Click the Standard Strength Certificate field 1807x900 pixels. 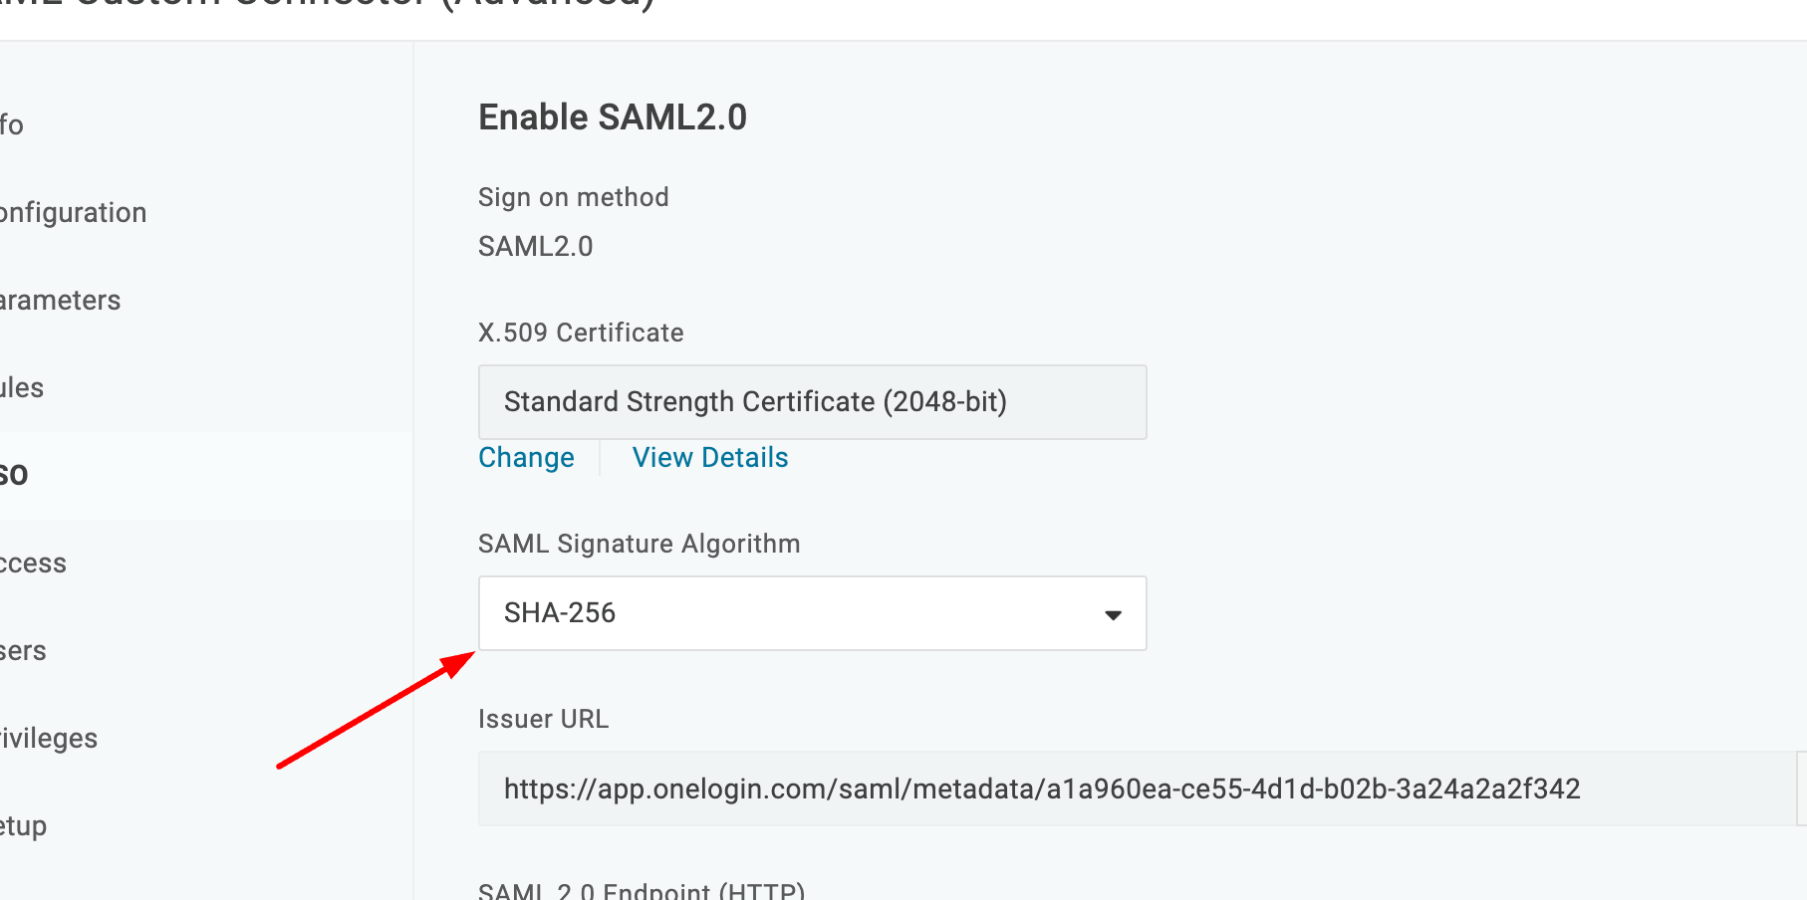(812, 402)
